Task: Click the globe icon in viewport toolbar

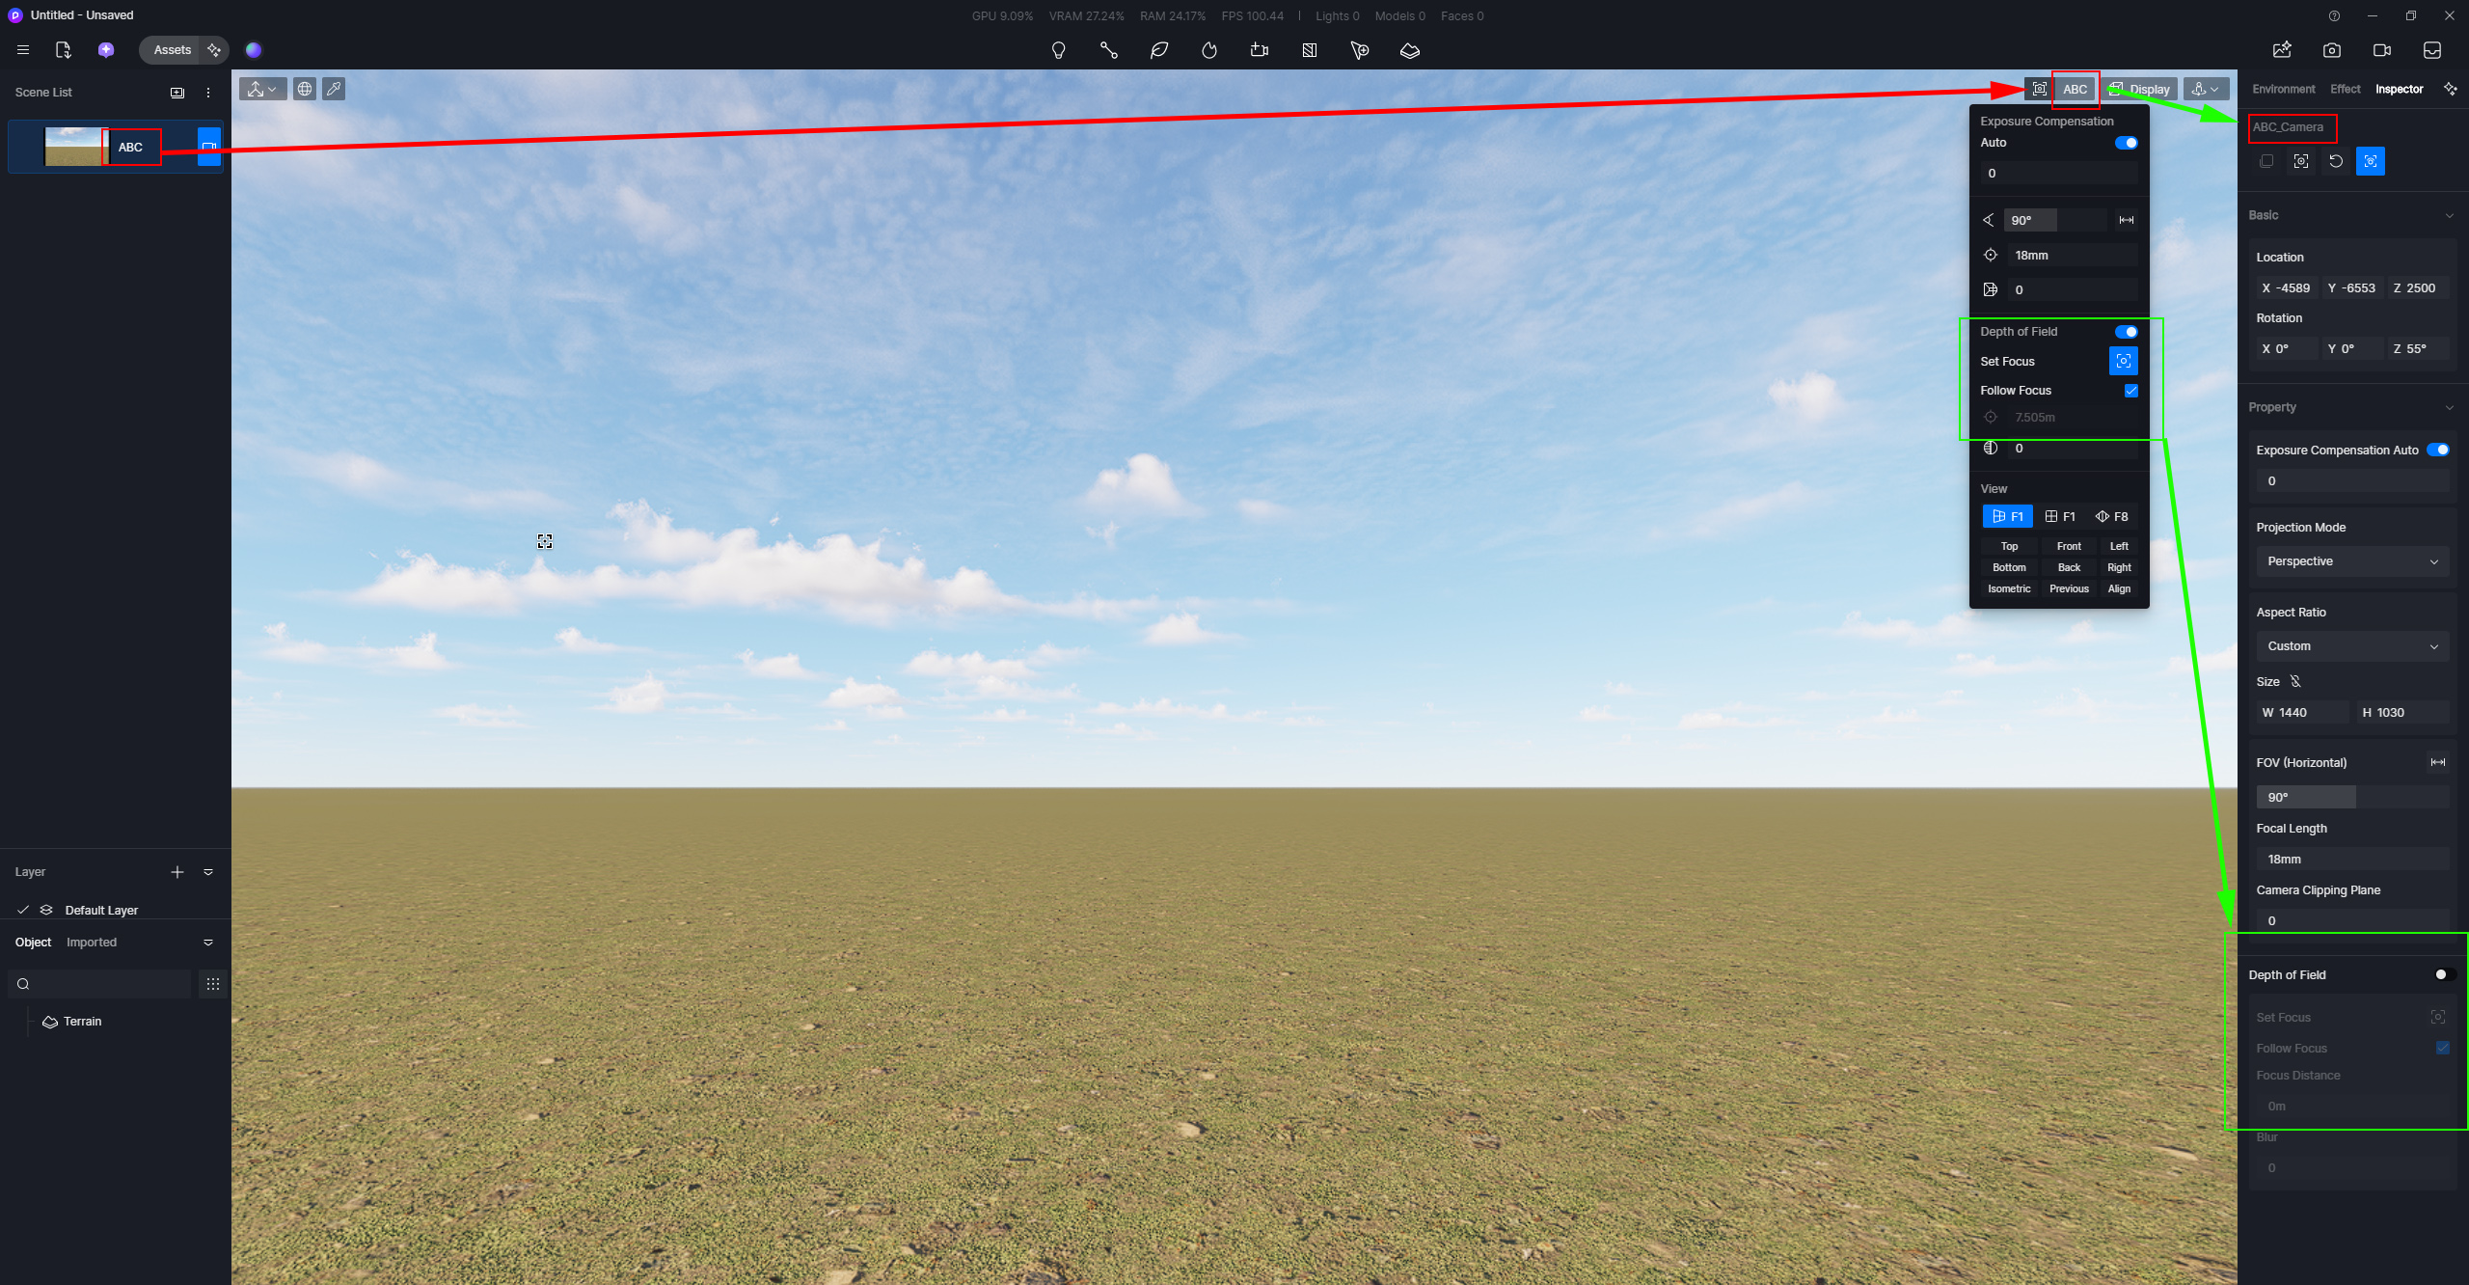Action: tap(305, 89)
